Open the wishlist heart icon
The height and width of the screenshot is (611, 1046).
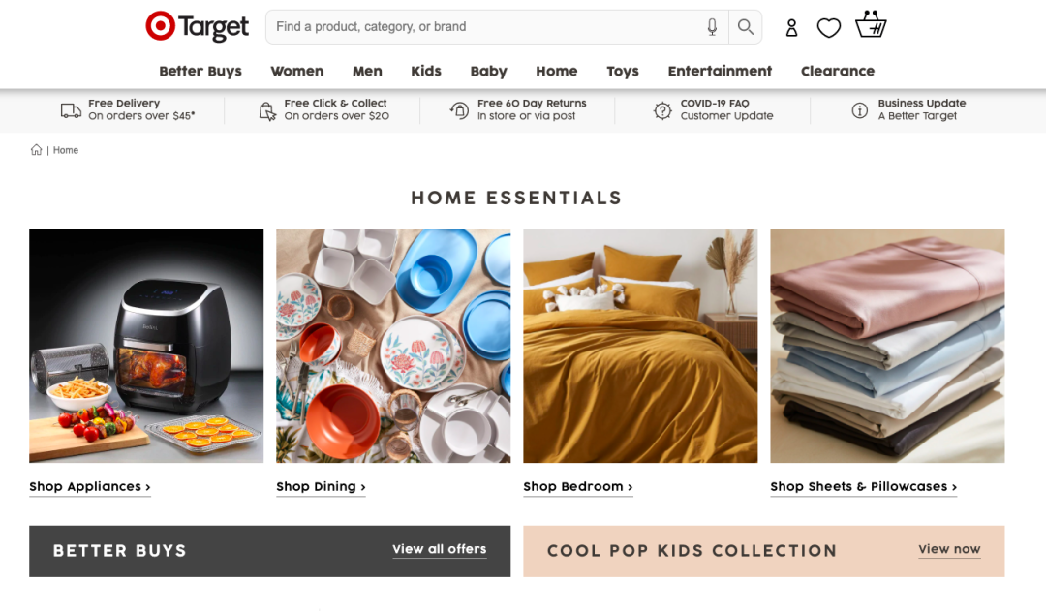828,28
